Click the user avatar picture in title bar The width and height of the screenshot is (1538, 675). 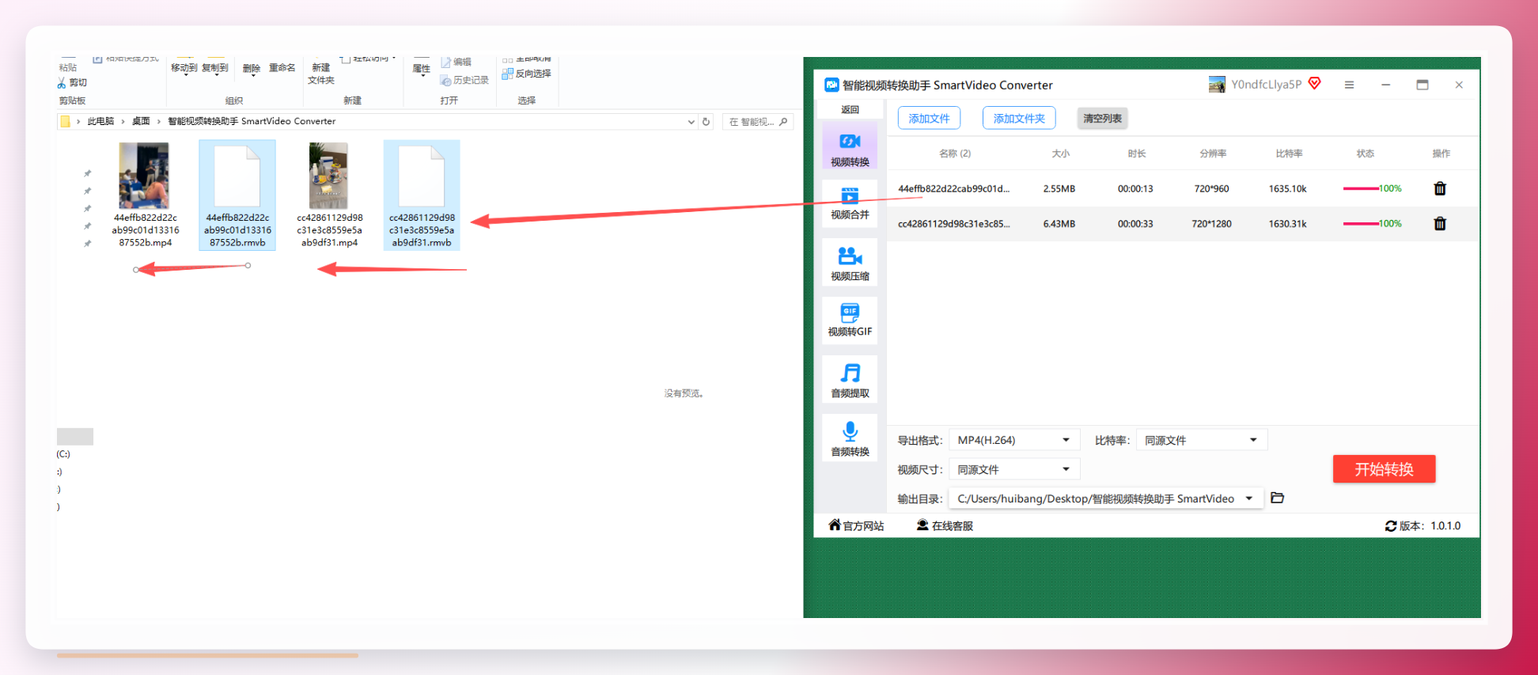click(x=1217, y=85)
